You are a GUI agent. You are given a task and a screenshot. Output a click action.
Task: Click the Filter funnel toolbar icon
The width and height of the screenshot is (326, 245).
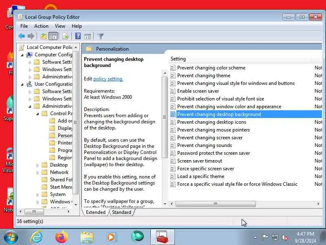point(100,36)
